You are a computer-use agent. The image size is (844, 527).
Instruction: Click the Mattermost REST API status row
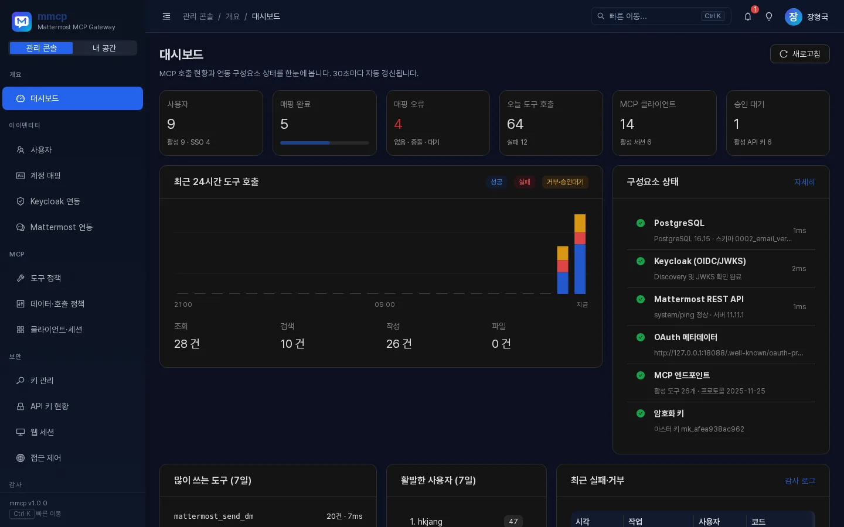721,307
